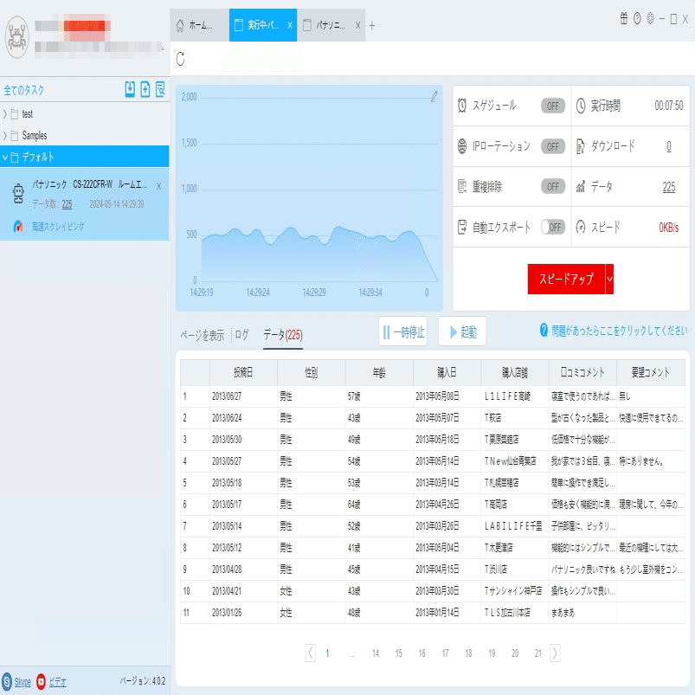Click the task data count 225 link
The image size is (695, 695).
coord(67,204)
